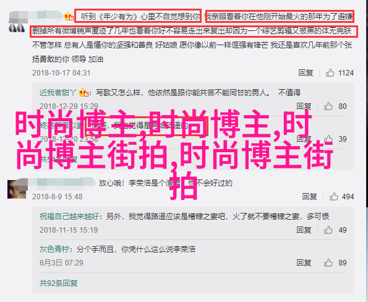Click thumbs-up next to 494 likes
The height and width of the screenshot is (302, 368).
pos(333,197)
